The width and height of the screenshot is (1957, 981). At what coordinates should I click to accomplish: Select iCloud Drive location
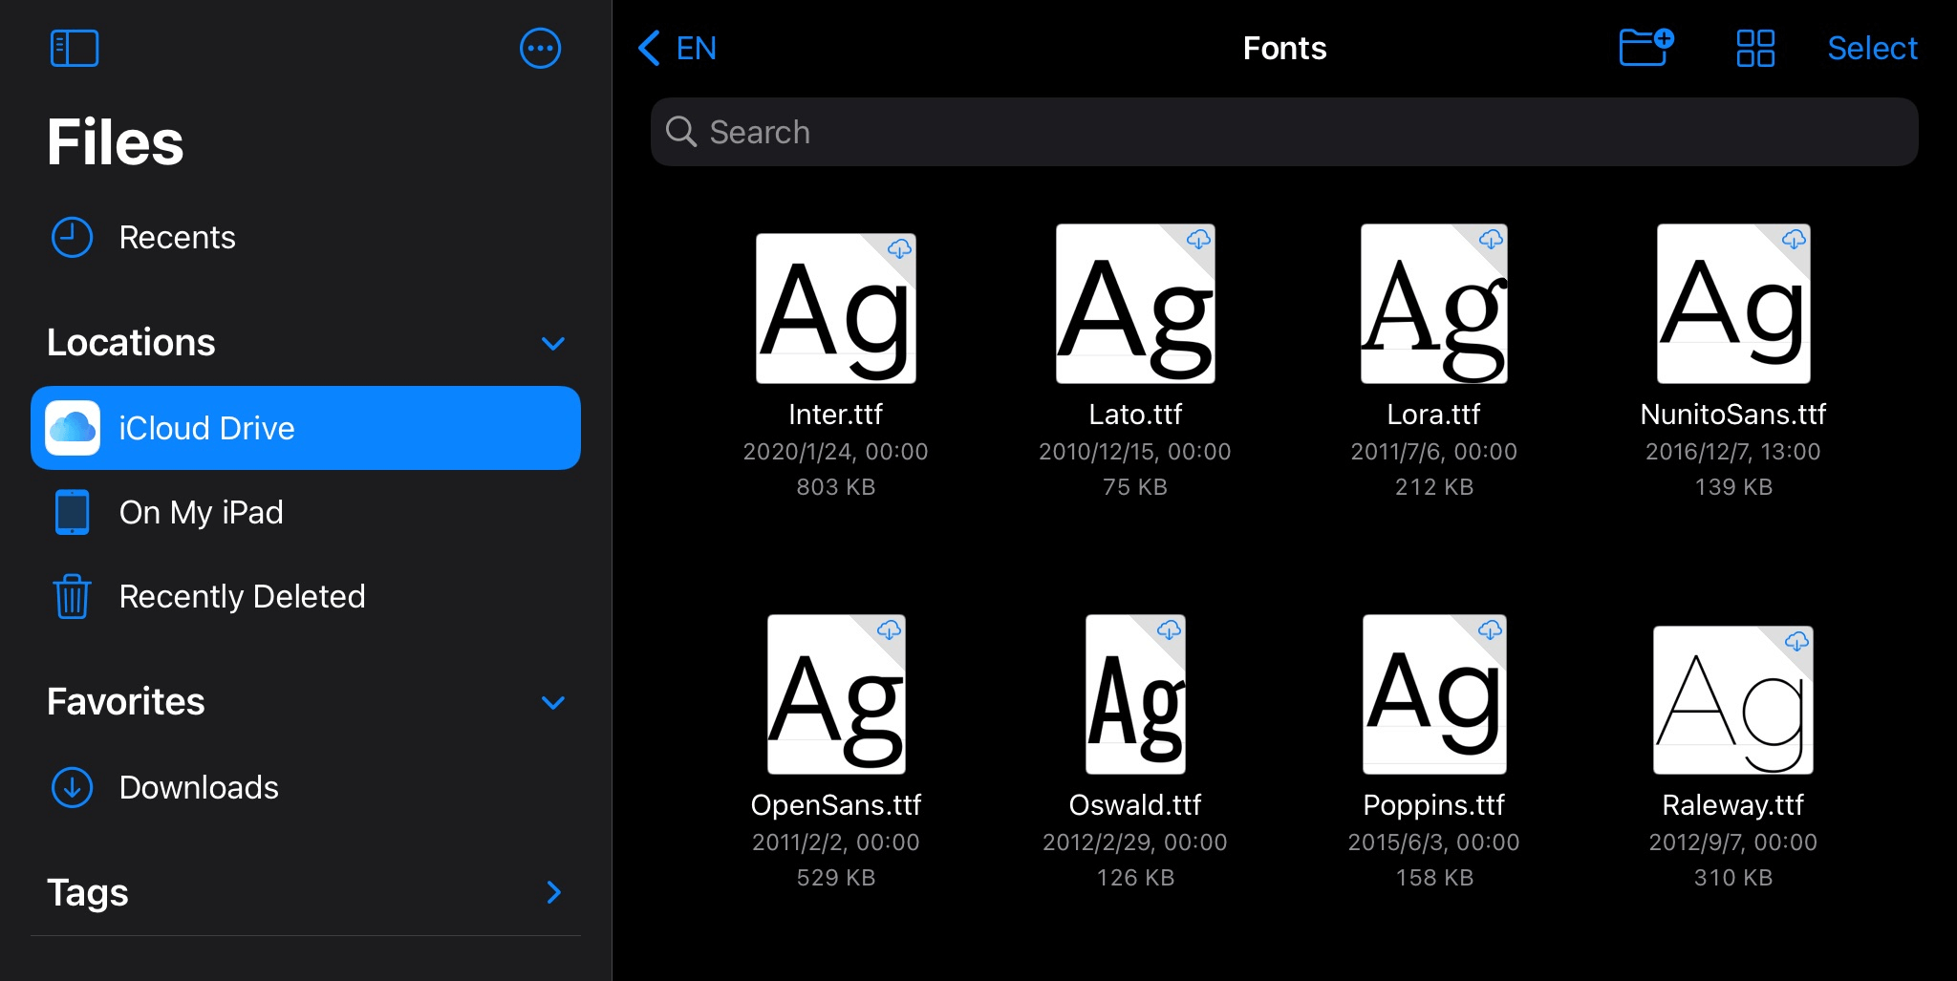(306, 428)
